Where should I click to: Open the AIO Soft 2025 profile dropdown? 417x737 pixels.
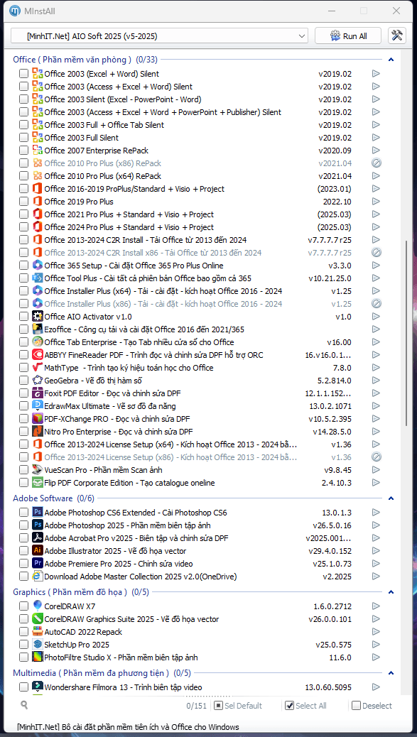159,36
